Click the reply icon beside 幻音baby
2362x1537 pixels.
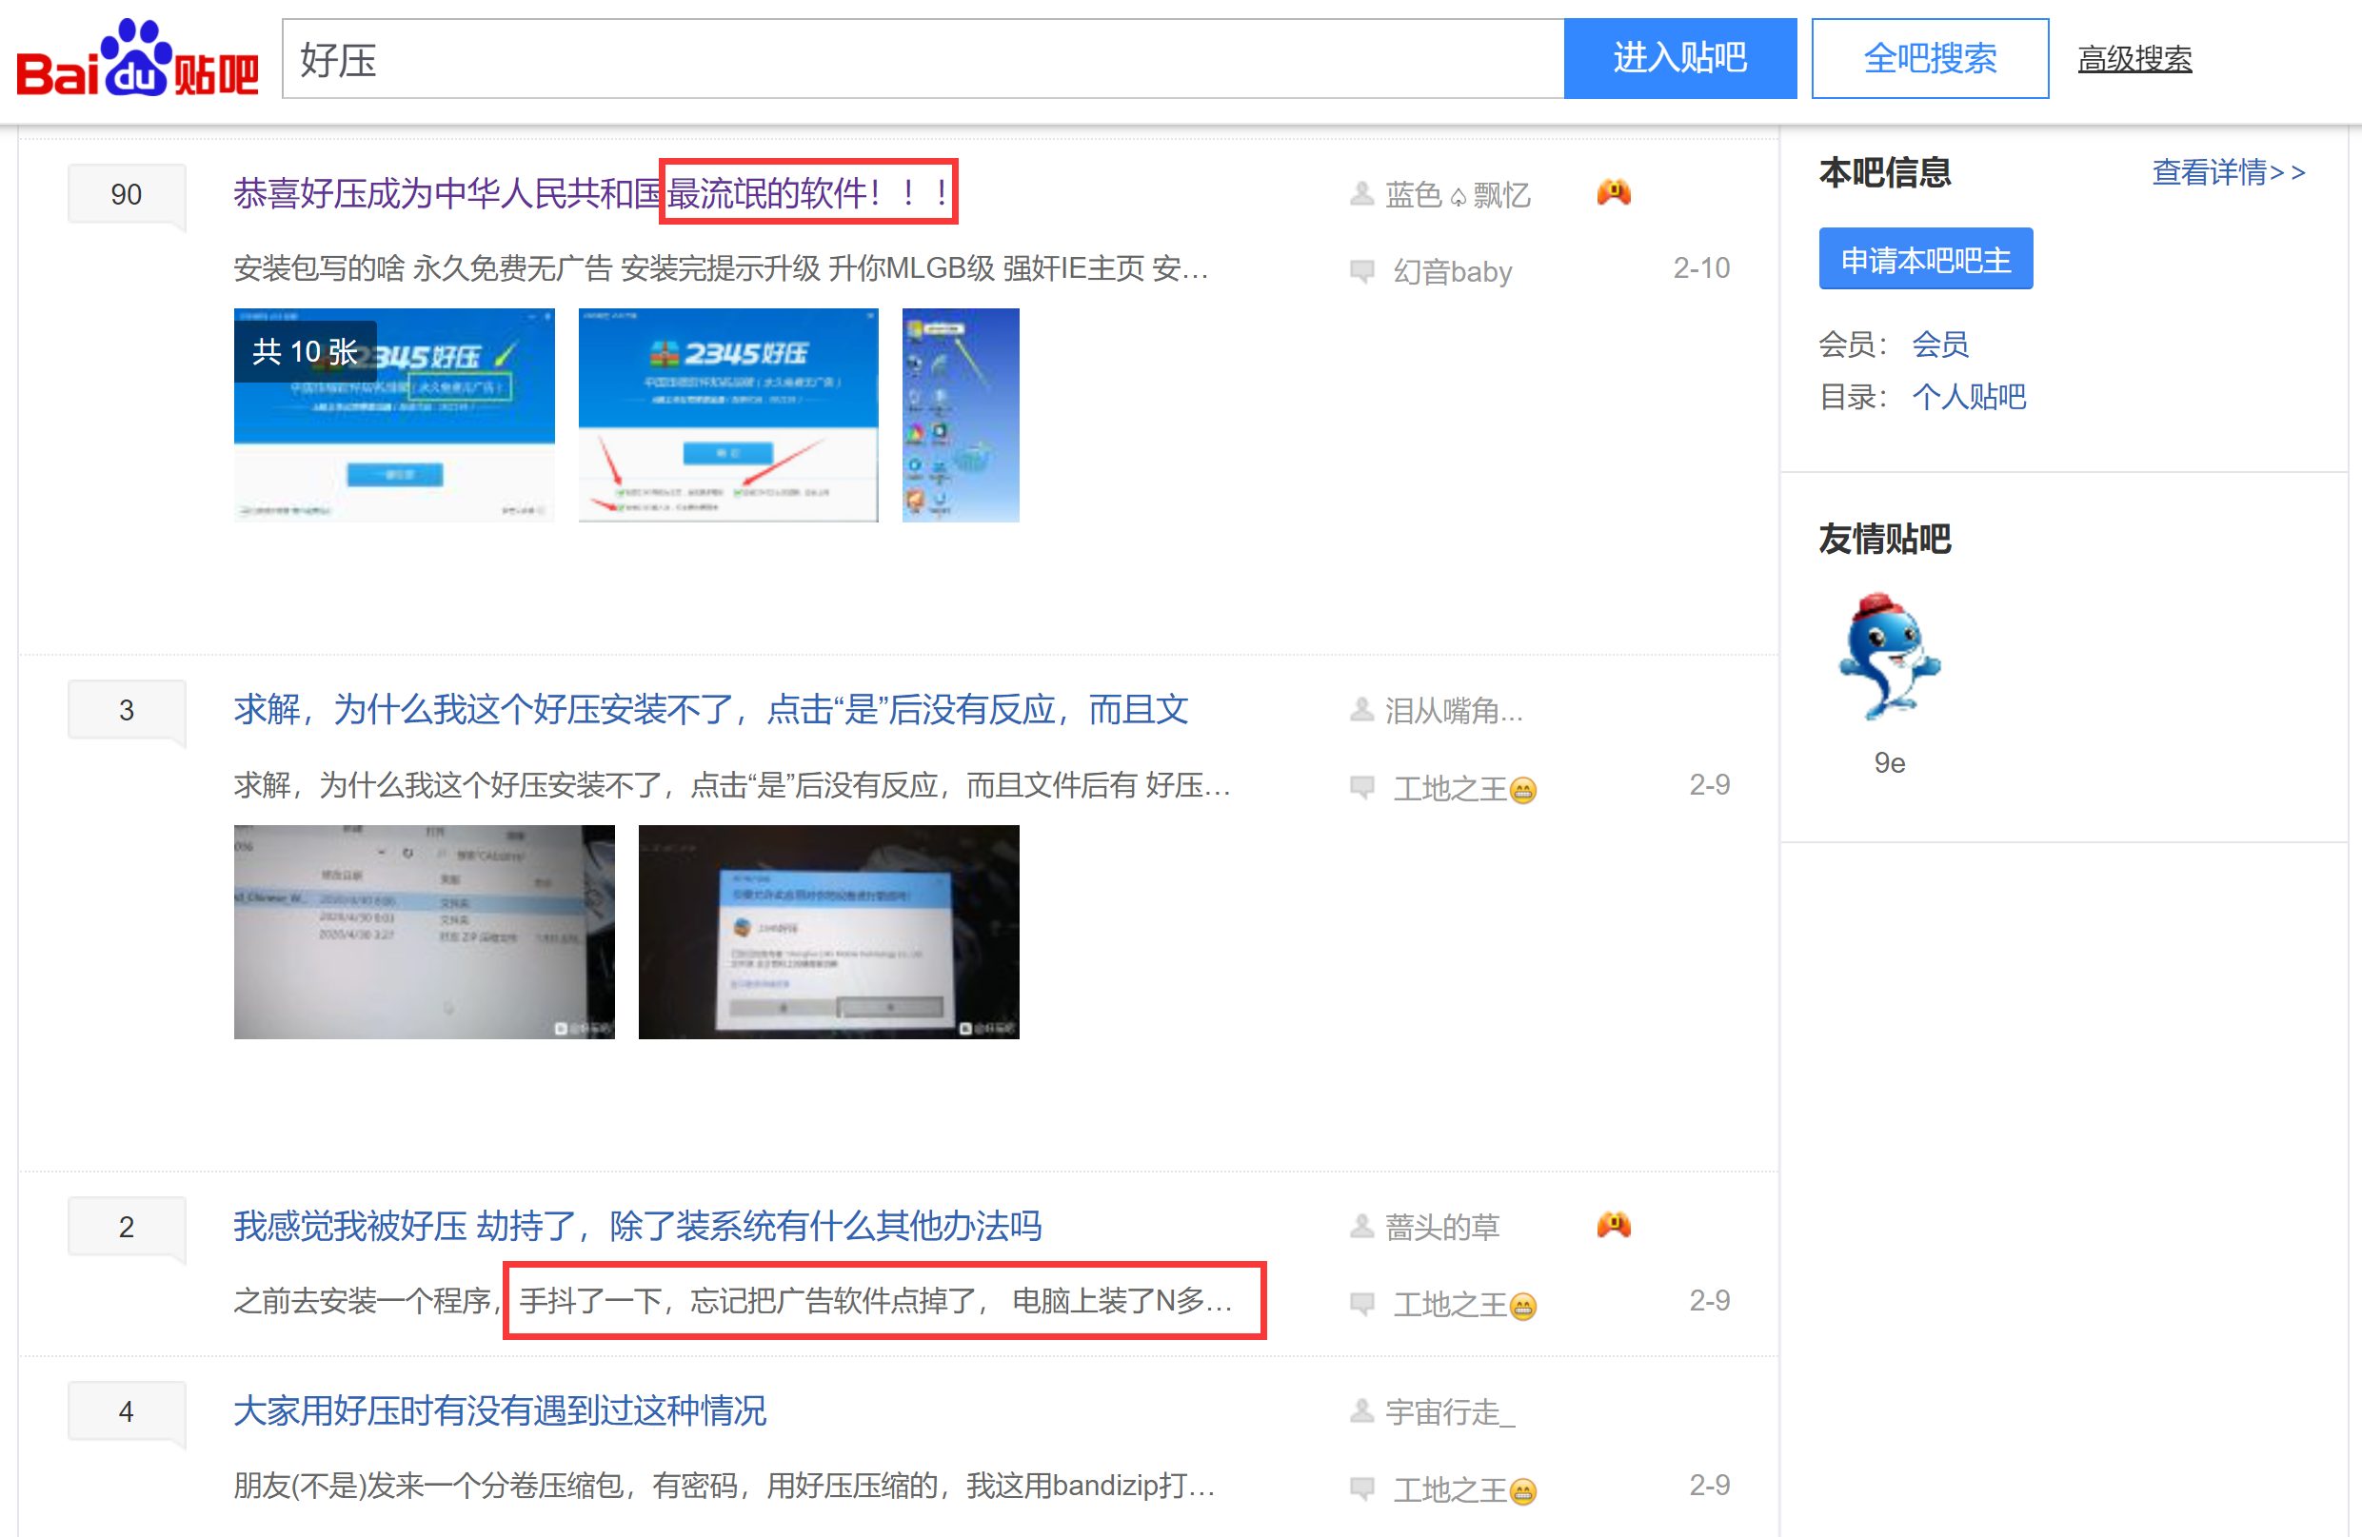[1361, 270]
